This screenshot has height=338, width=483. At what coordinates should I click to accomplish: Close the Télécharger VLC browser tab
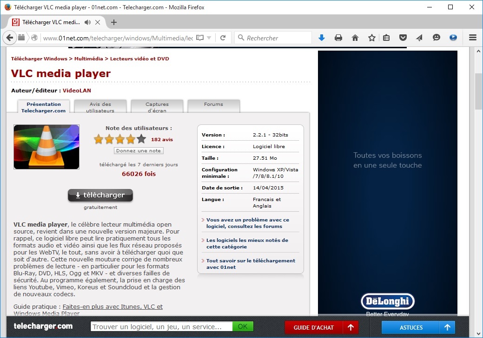pyautogui.click(x=98, y=22)
